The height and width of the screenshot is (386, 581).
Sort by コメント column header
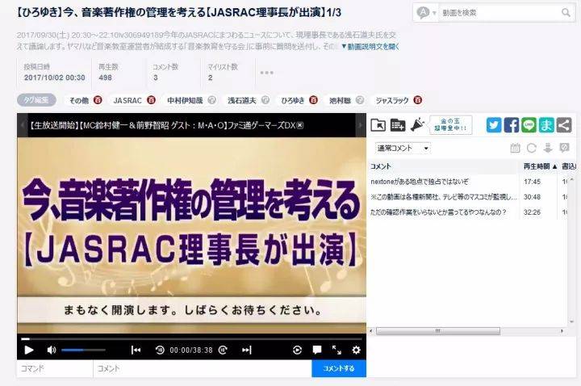[444, 166]
